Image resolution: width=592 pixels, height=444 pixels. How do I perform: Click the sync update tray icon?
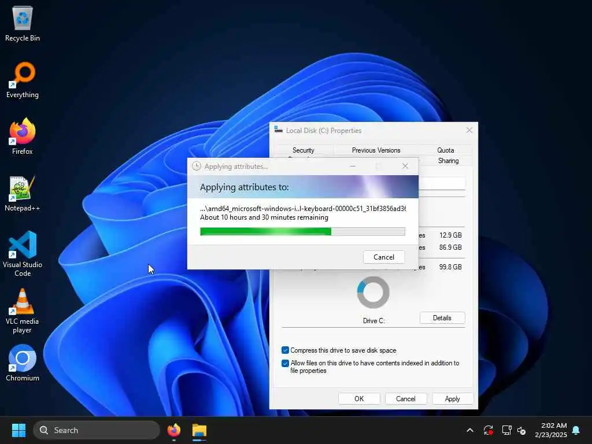pyautogui.click(x=488, y=430)
